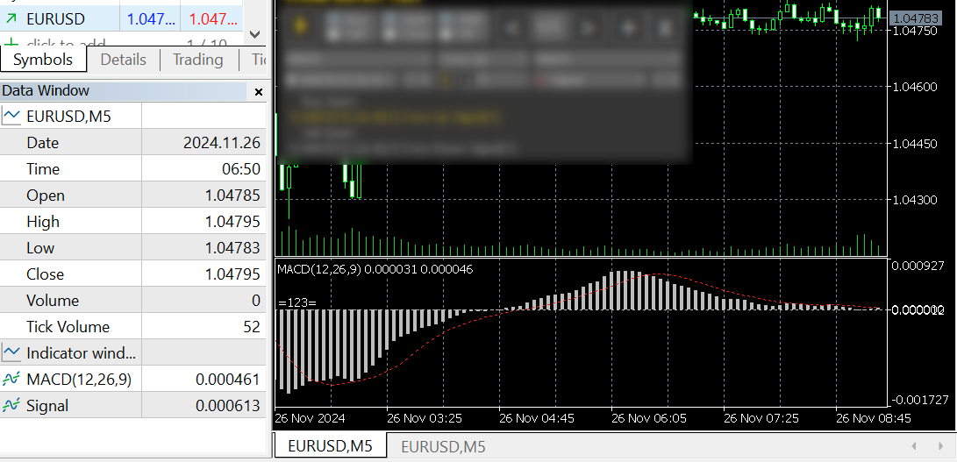
Task: Click the Time label row
Action: [x=43, y=169]
